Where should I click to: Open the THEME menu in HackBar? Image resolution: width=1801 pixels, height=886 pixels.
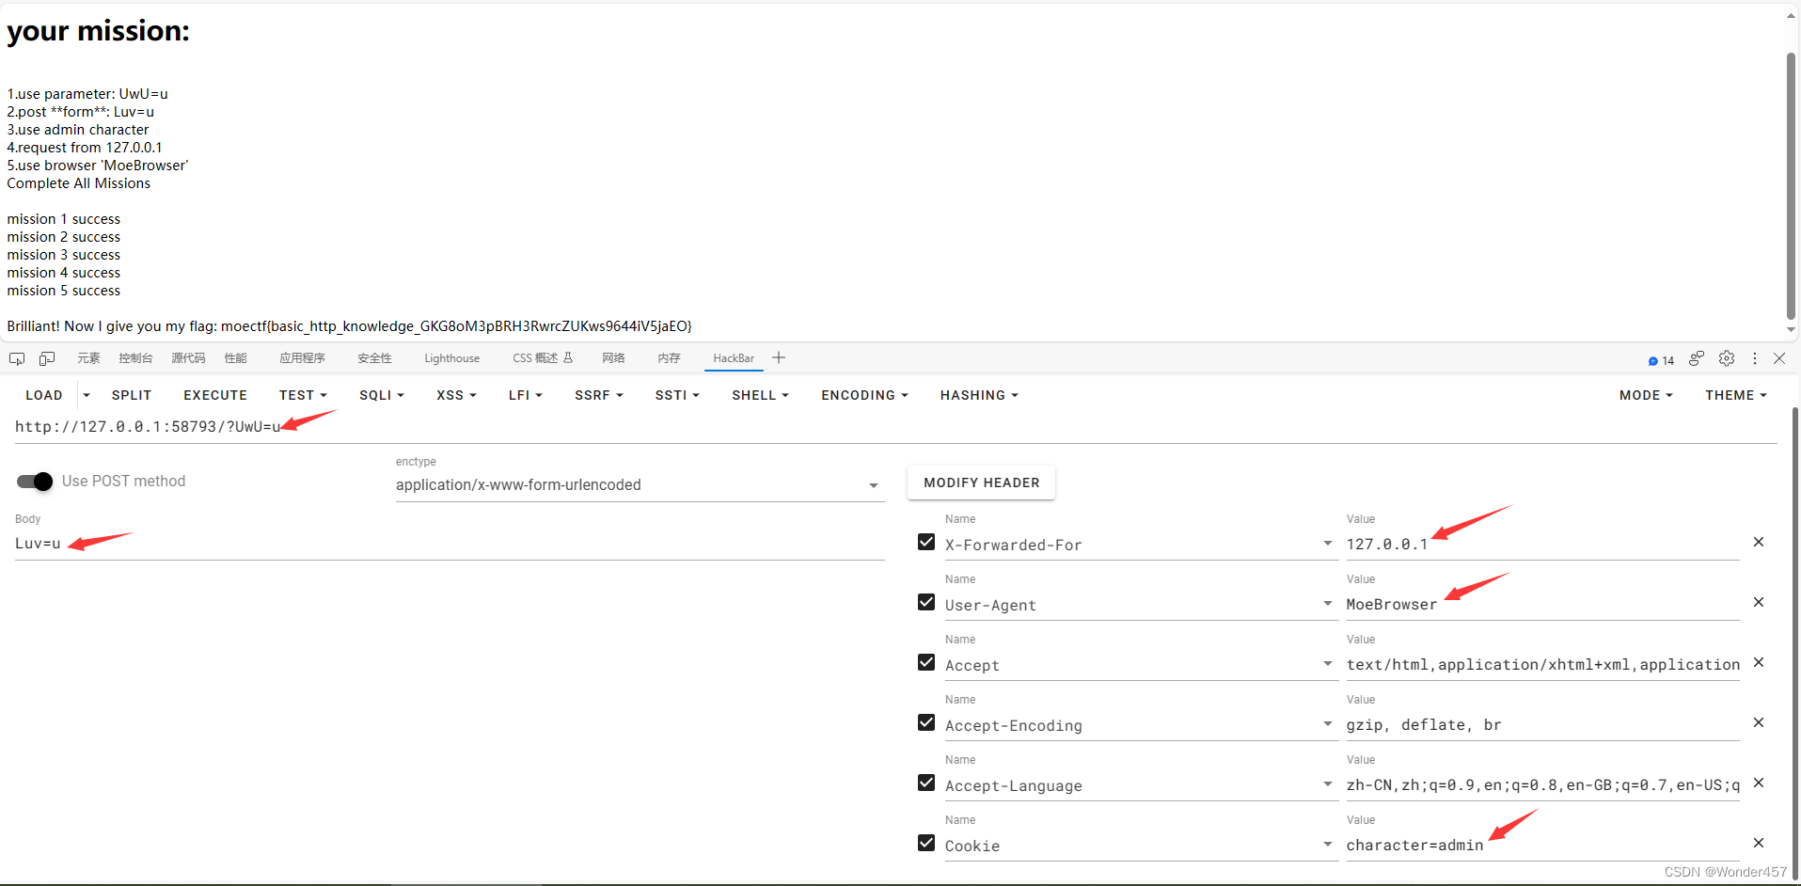(1735, 395)
